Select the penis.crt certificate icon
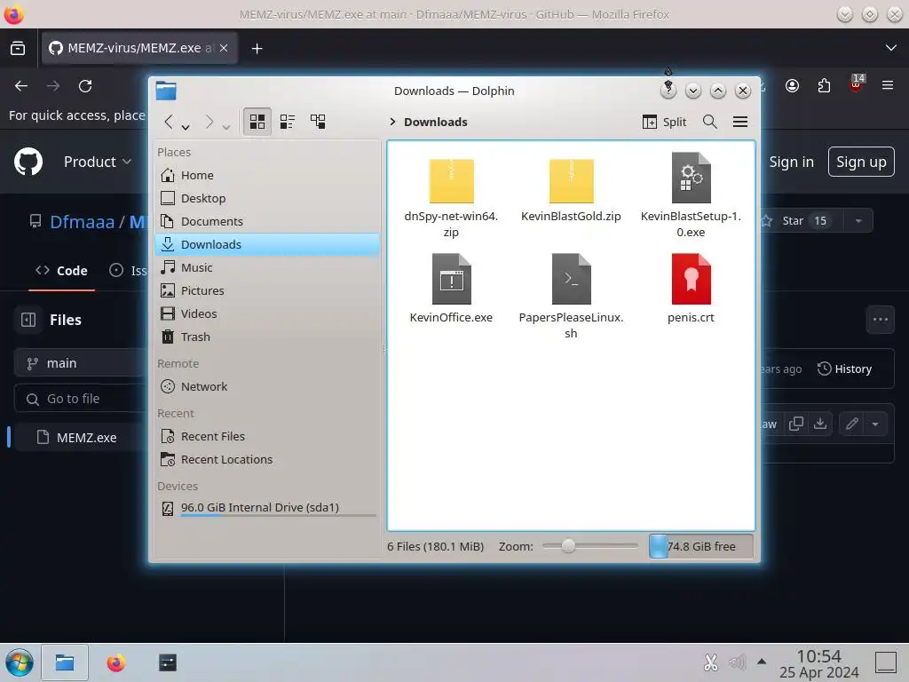This screenshot has width=909, height=682. (691, 279)
